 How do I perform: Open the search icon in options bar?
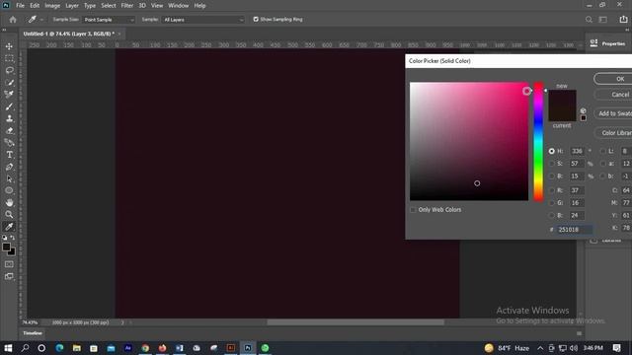(x=589, y=20)
